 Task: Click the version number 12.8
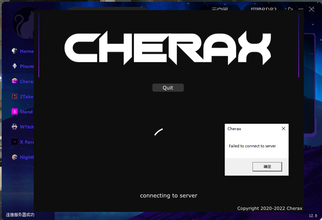313,216
